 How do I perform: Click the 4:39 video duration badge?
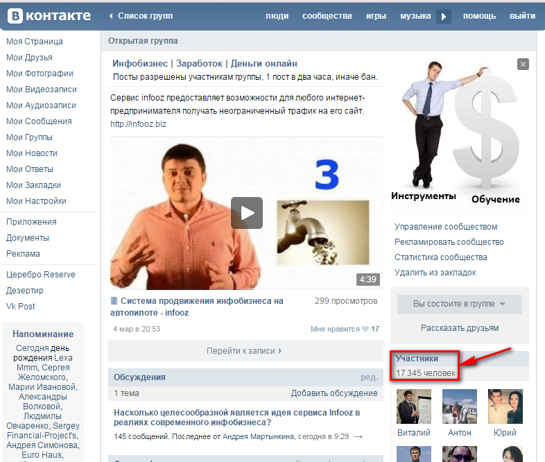[368, 280]
